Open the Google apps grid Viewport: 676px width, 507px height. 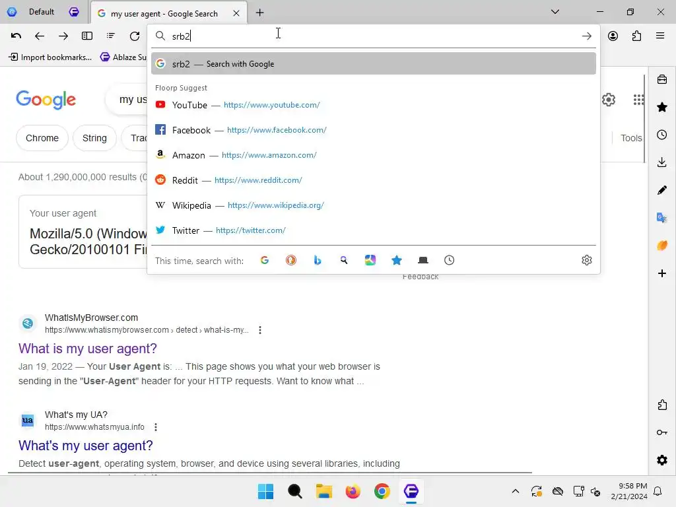click(638, 100)
